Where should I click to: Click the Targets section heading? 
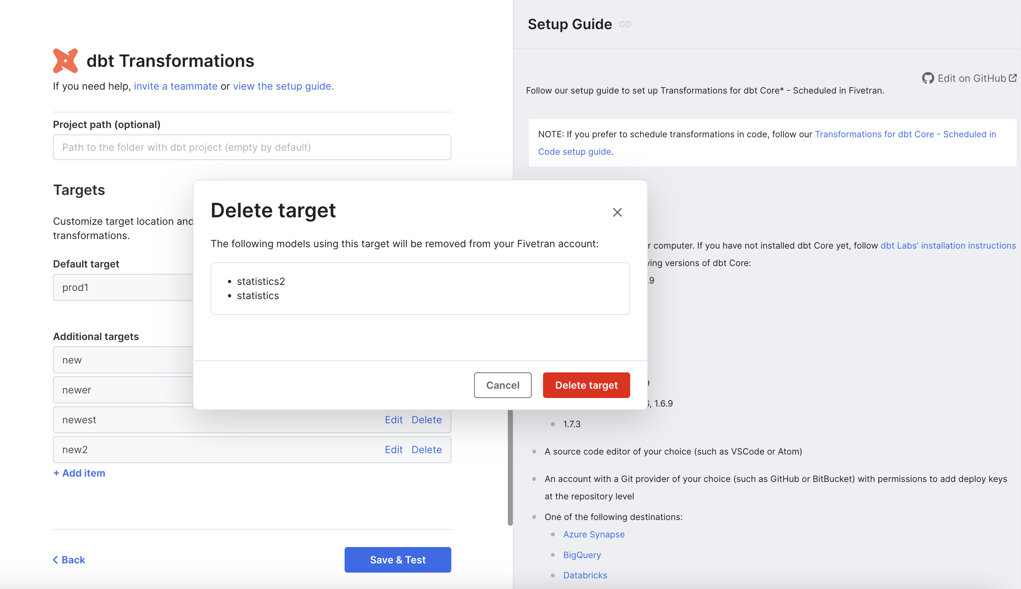(79, 190)
